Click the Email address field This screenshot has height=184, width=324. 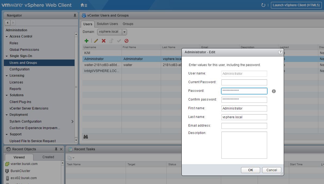coord(244,126)
